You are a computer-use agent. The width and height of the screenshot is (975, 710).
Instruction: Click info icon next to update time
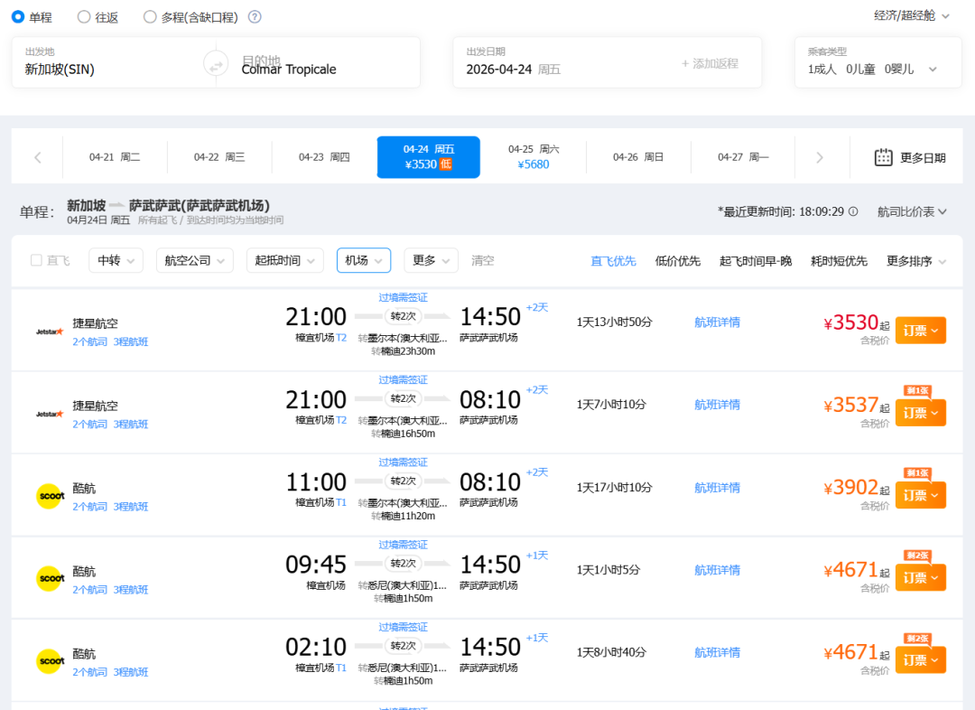point(853,211)
